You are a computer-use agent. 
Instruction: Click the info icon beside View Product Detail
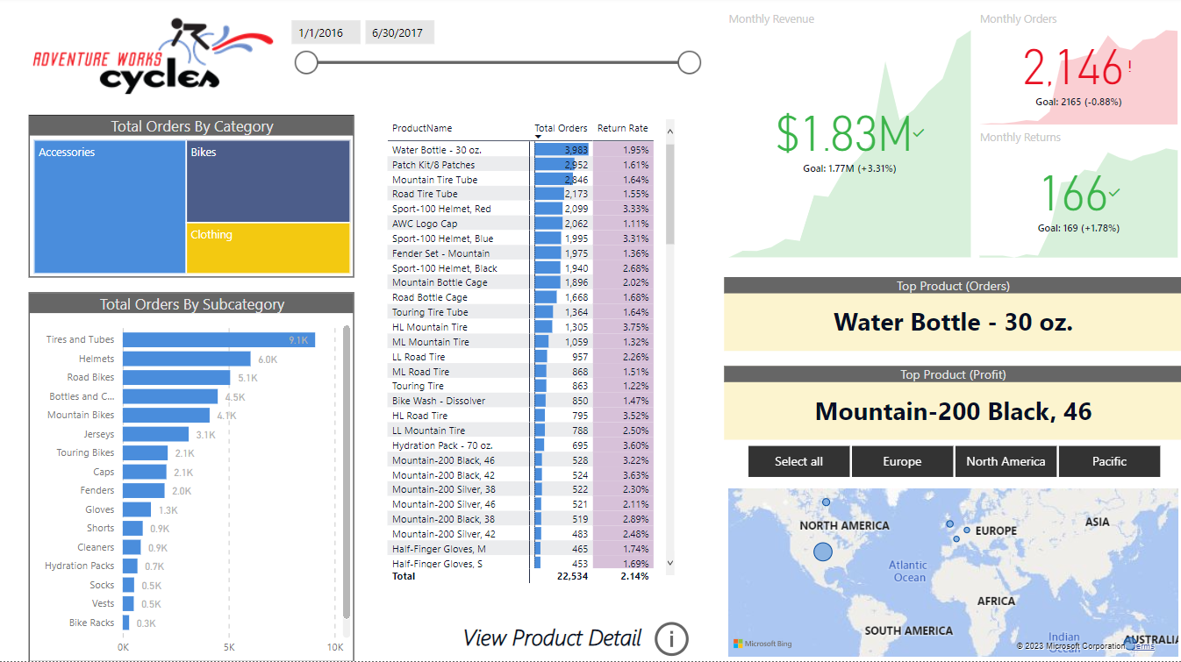point(671,639)
